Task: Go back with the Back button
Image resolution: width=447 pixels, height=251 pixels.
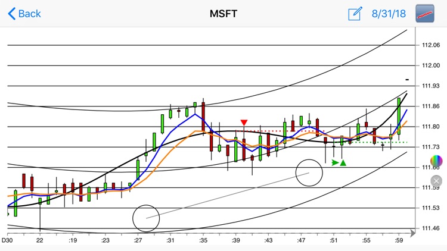Action: pyautogui.click(x=24, y=14)
